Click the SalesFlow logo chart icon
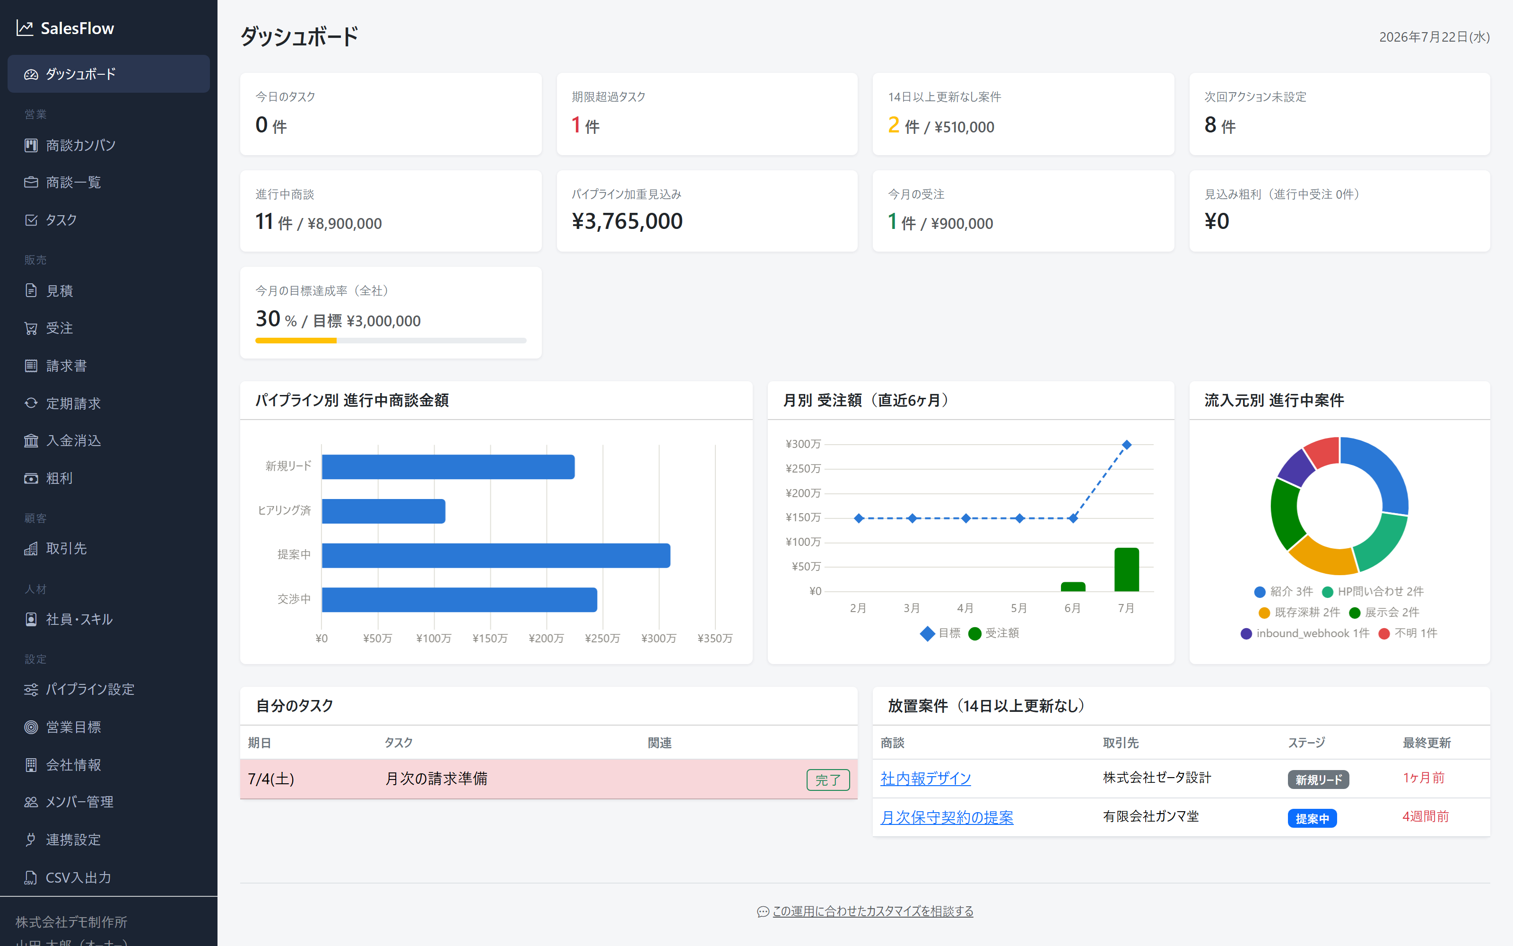This screenshot has width=1513, height=946. 25,28
